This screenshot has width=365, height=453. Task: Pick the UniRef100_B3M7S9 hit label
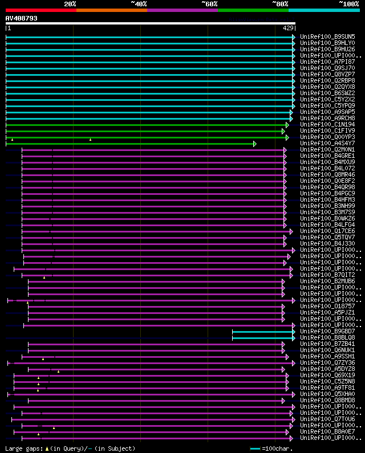(327, 212)
